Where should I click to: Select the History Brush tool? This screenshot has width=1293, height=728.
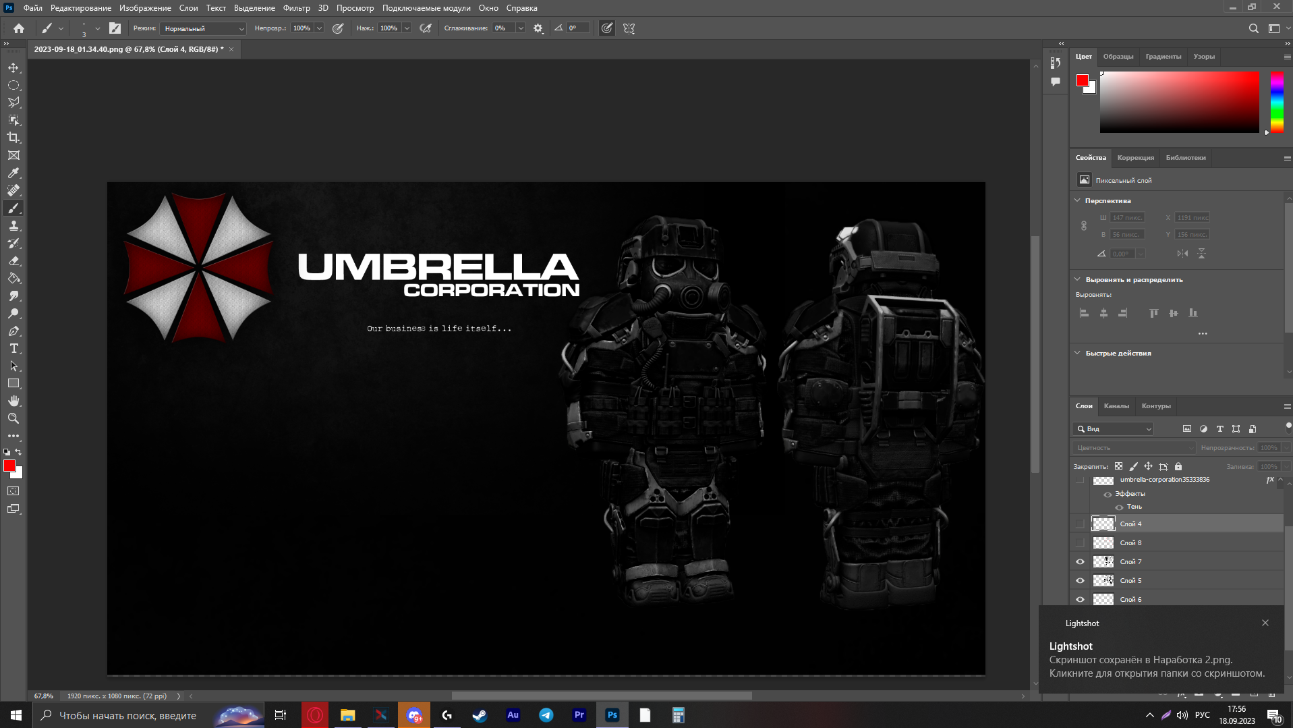13,243
